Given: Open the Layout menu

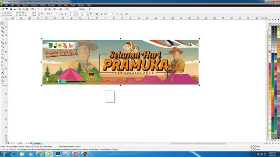Looking at the screenshot, I should (26, 5).
